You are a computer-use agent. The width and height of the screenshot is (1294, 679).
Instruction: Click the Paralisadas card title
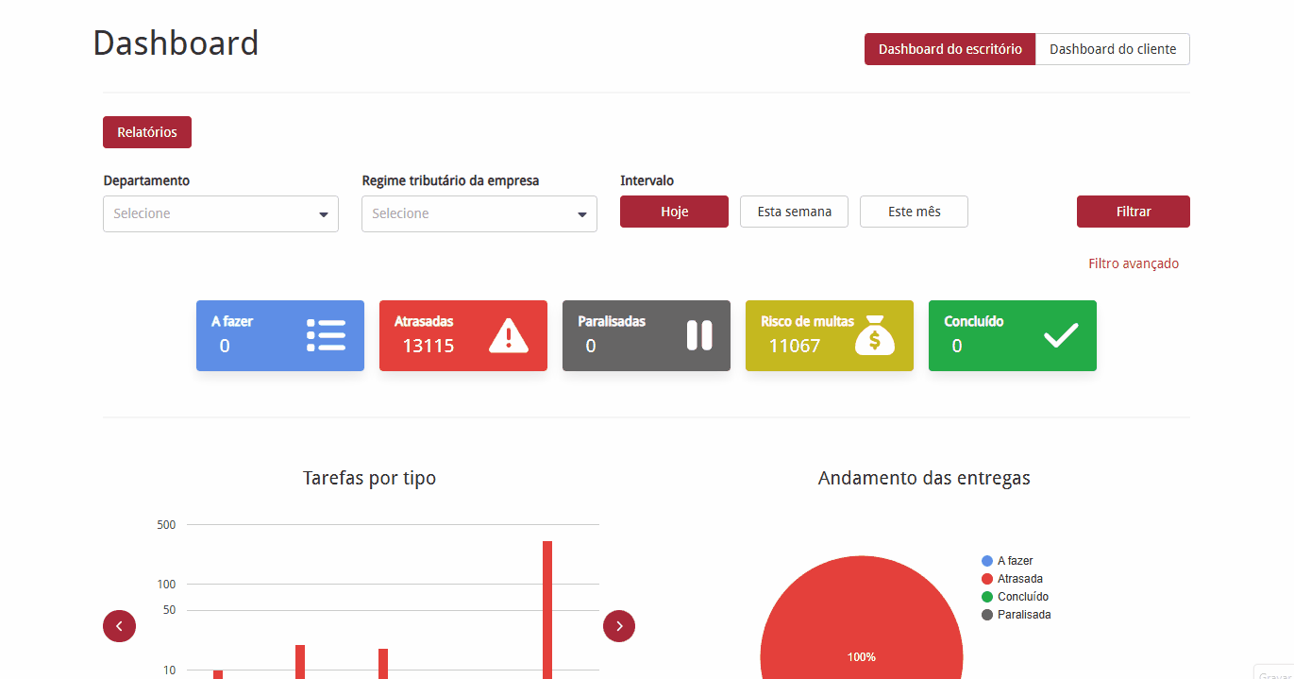coord(612,321)
